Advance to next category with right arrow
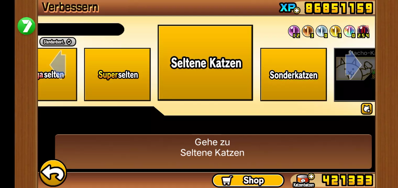Viewport: 398px width, 188px height. [x=353, y=64]
